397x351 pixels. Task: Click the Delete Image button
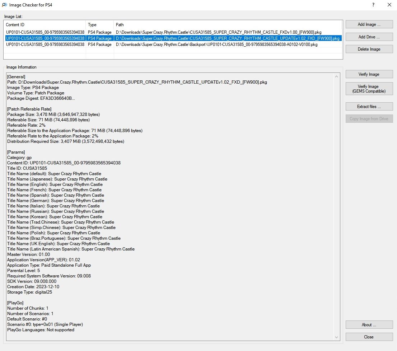click(x=369, y=49)
